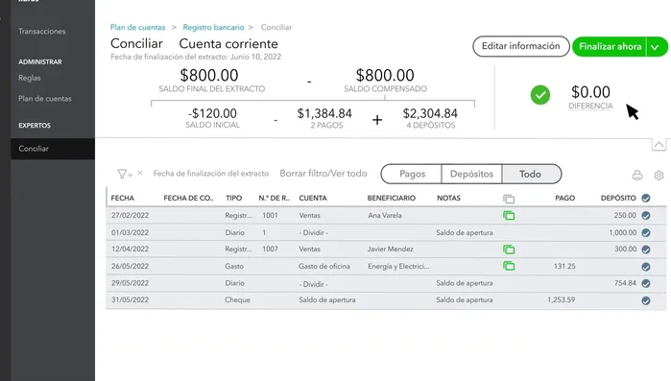Open table settings gear icon
The width and height of the screenshot is (671, 381).
pos(659,176)
